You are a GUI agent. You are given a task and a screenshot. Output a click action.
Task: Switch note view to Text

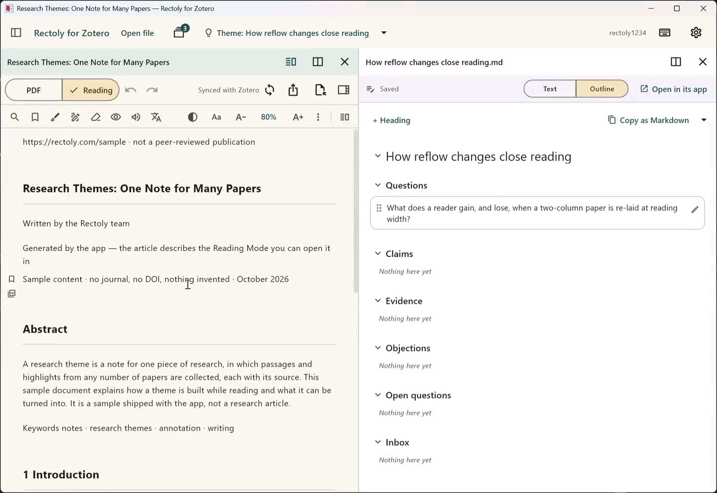550,89
